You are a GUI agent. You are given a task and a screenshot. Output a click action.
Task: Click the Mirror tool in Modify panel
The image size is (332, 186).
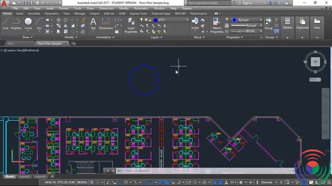pyautogui.click(x=66, y=26)
